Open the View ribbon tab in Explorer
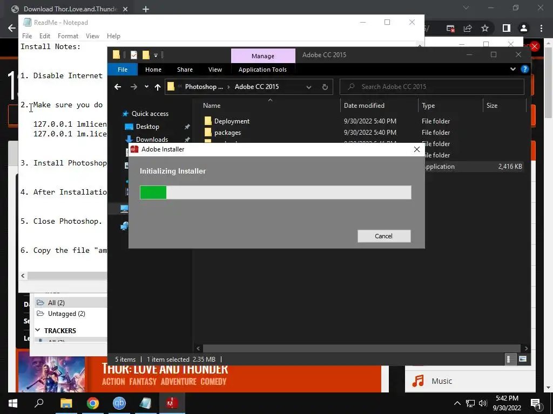The width and height of the screenshot is (553, 414). [215, 70]
